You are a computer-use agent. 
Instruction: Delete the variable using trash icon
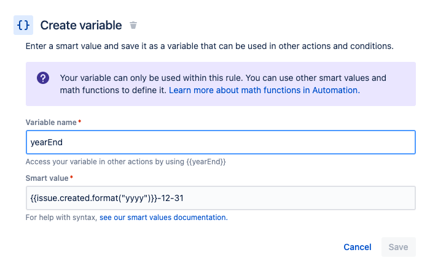[x=133, y=26]
